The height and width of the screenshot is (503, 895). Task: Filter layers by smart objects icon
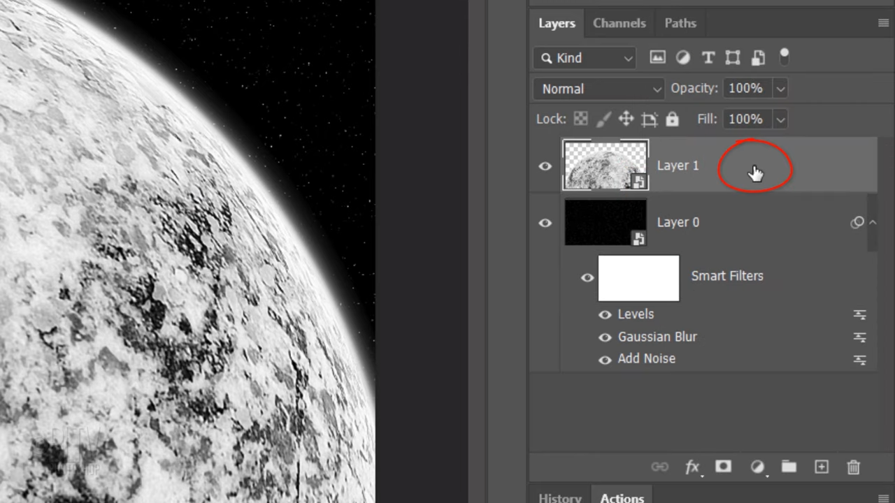758,57
